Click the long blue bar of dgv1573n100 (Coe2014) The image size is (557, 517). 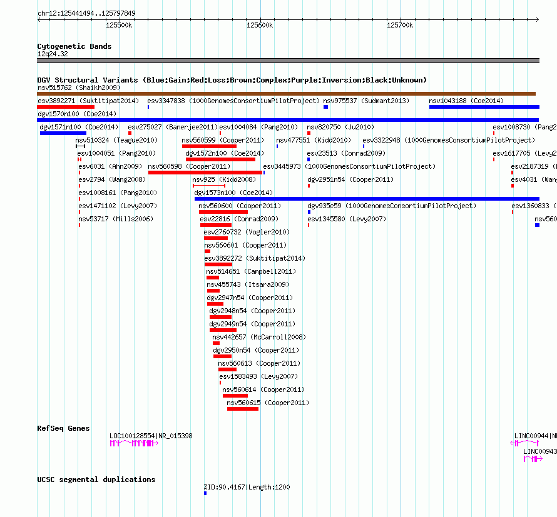[367, 199]
